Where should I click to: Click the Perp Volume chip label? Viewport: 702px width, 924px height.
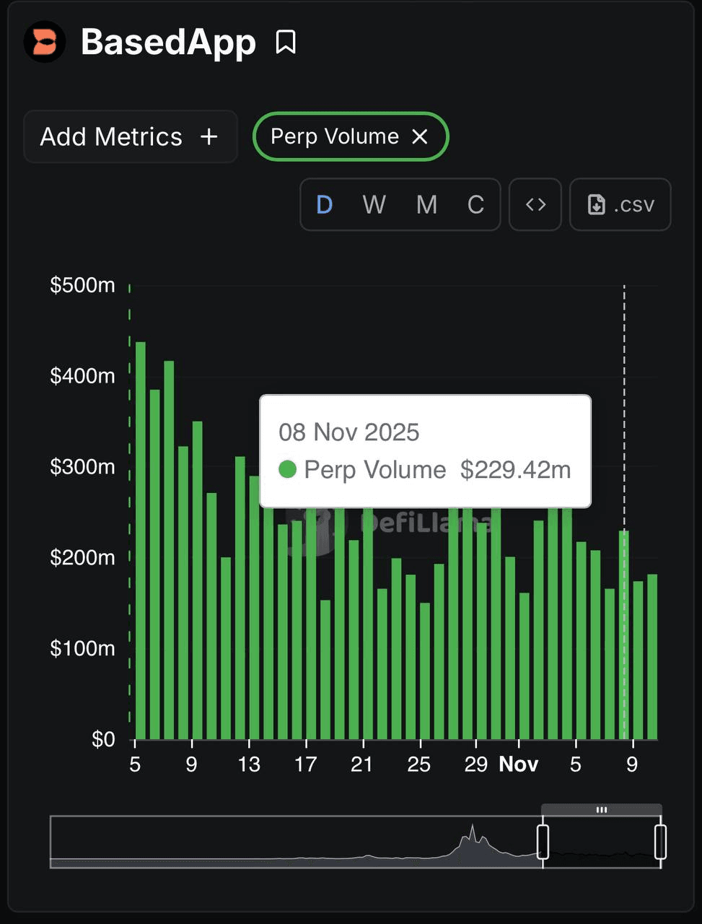(333, 136)
